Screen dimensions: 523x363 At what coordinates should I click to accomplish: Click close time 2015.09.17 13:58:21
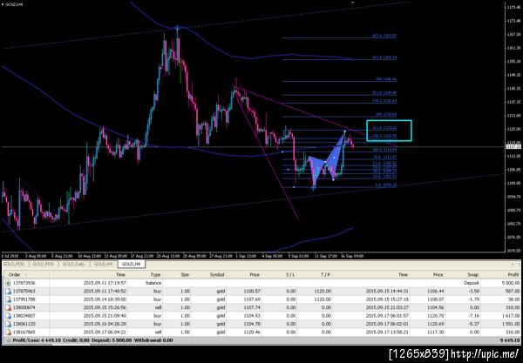[388, 332]
